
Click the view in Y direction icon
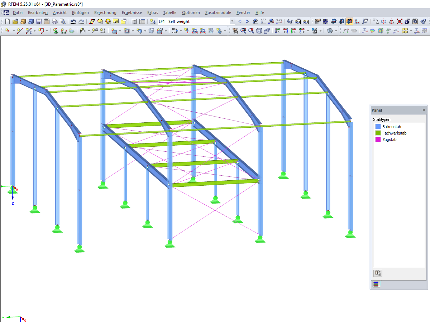285,31
